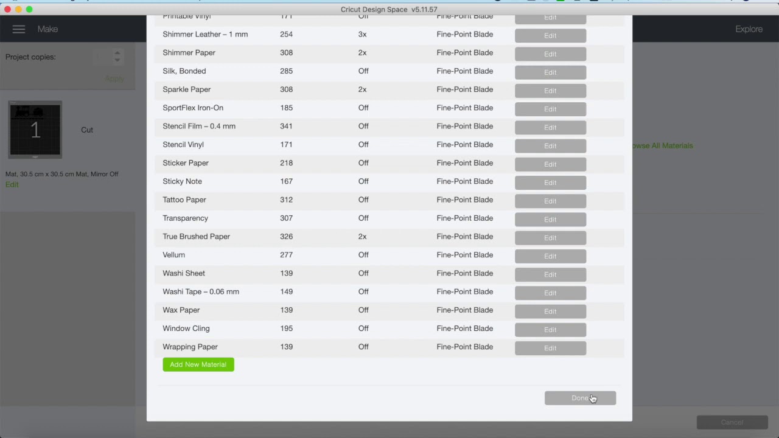This screenshot has width=779, height=438.
Task: Click Edit for True Brushed Paper
Action: 550,237
